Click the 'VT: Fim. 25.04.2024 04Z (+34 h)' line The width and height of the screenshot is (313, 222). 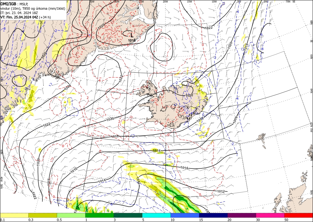point(26,17)
